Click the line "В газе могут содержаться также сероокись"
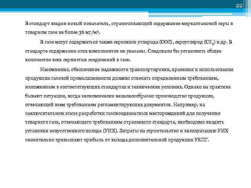Screen dimensions: 251x188 tap(136, 42)
